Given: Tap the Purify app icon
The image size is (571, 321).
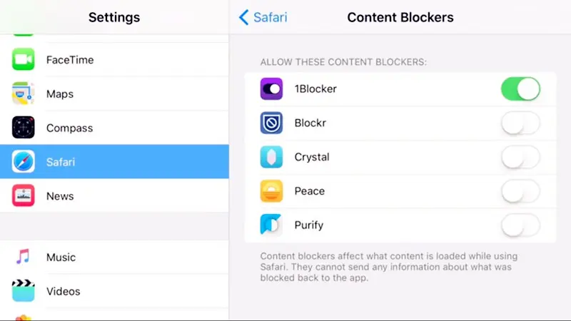Looking at the screenshot, I should click(x=271, y=225).
